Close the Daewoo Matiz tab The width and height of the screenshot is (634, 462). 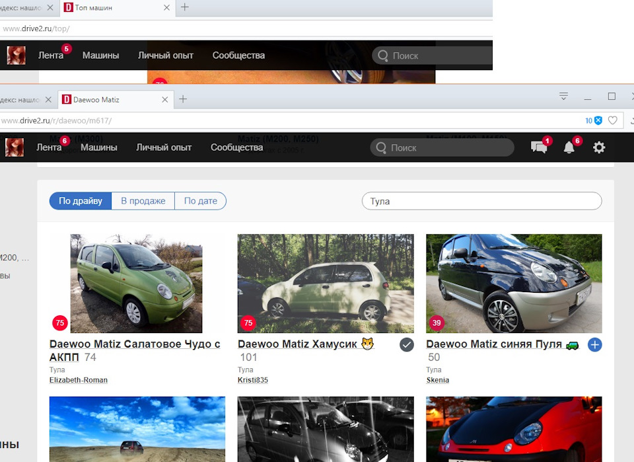pos(164,100)
